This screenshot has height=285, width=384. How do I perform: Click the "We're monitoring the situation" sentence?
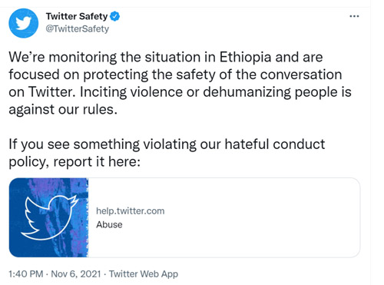(x=104, y=58)
